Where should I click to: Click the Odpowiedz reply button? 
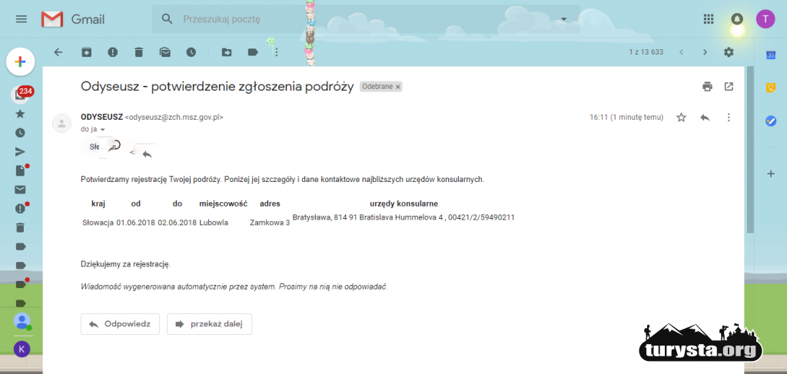(120, 324)
